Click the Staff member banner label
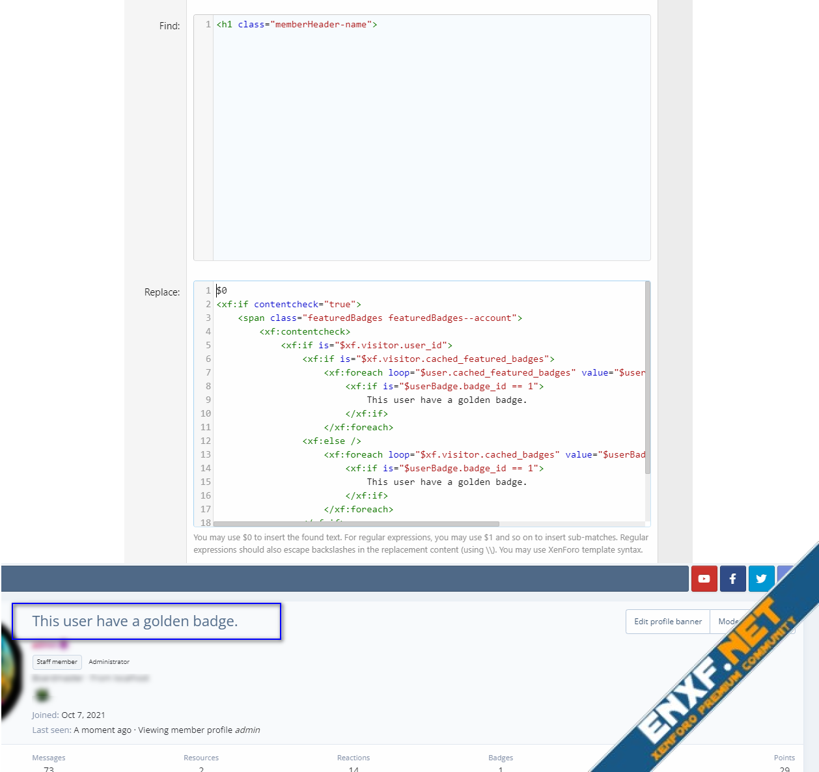The image size is (819, 772). [57, 662]
